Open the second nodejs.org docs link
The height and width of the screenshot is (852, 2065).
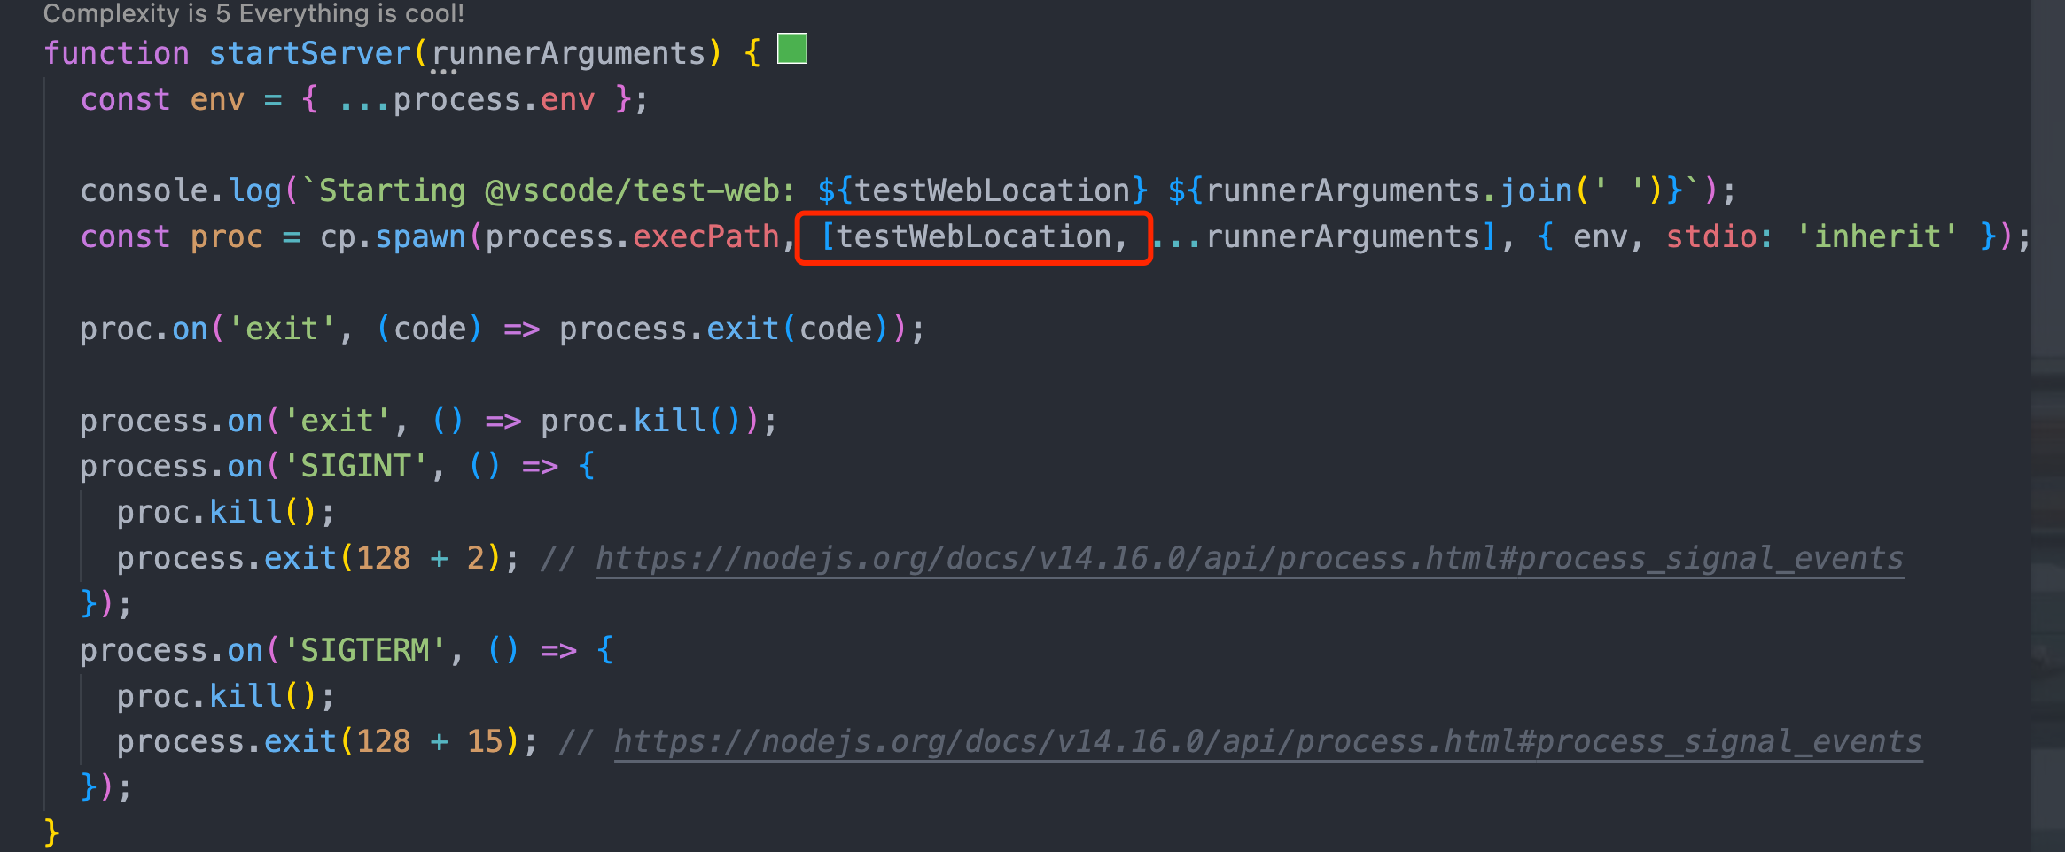tap(1268, 741)
